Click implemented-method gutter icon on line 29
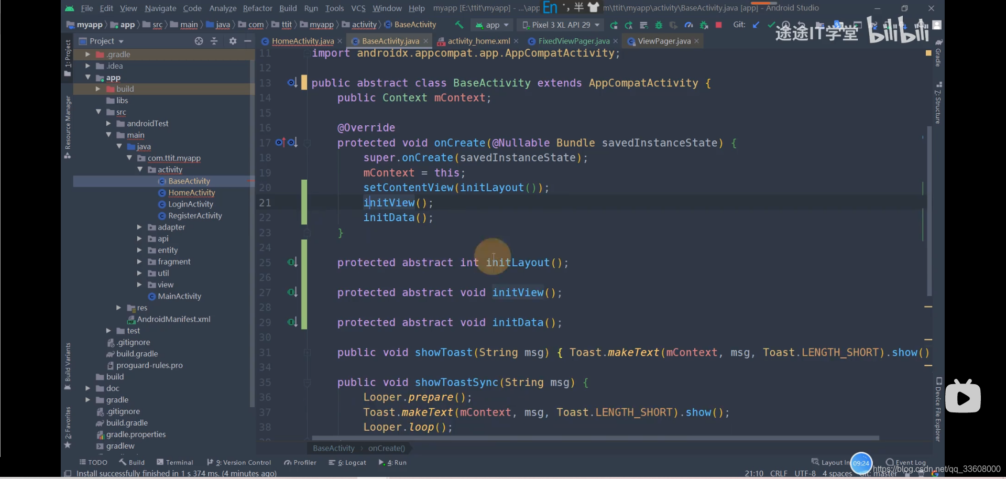1006x479 pixels. tap(292, 322)
